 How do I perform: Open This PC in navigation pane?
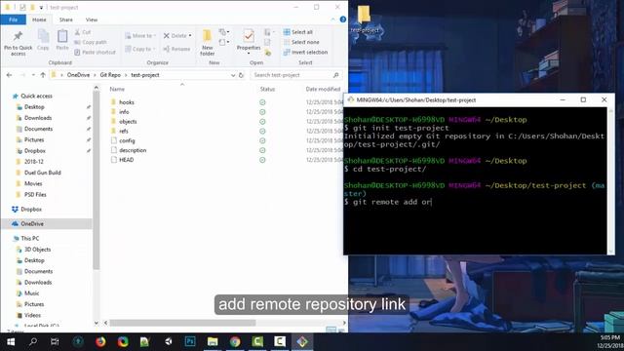point(30,238)
